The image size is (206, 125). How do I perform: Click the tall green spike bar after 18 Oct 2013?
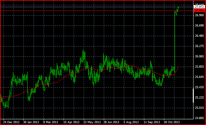pos(175,42)
